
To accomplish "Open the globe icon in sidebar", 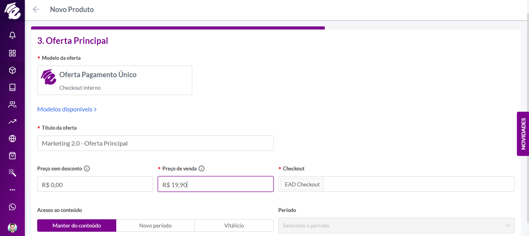I will point(12,139).
